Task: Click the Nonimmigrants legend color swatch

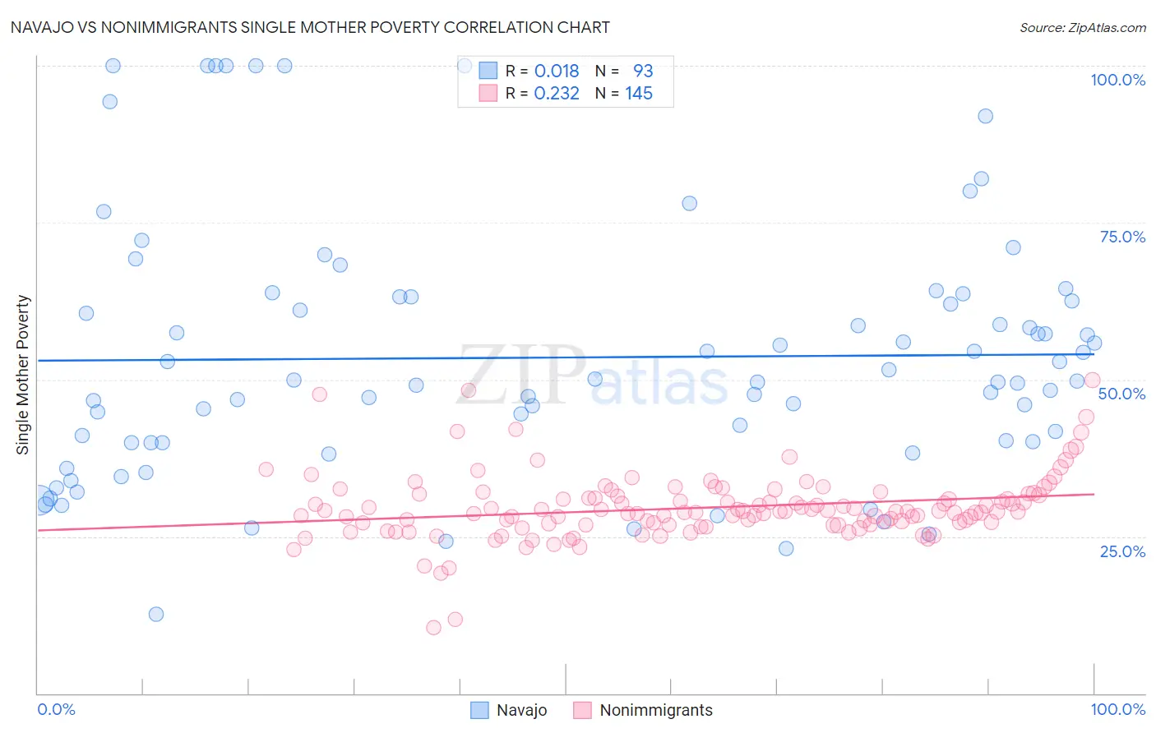Action: [x=583, y=710]
